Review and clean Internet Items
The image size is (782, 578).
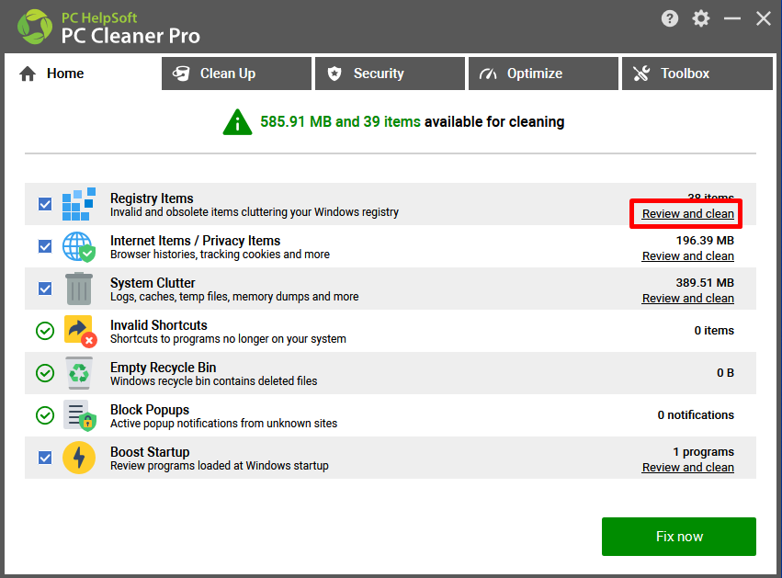pos(687,256)
